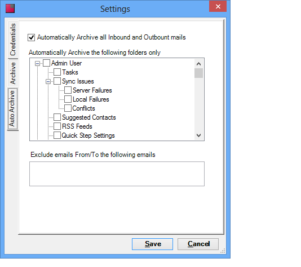The width and height of the screenshot is (301, 267).
Task: Select the Auto Archive tab
Action: click(x=12, y=109)
